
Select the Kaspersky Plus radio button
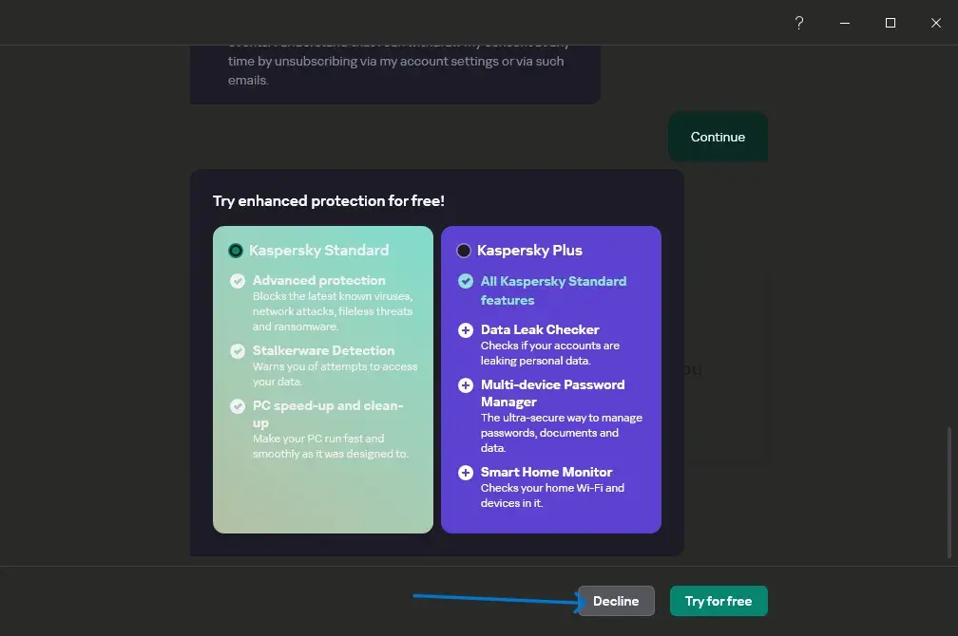pyautogui.click(x=464, y=251)
